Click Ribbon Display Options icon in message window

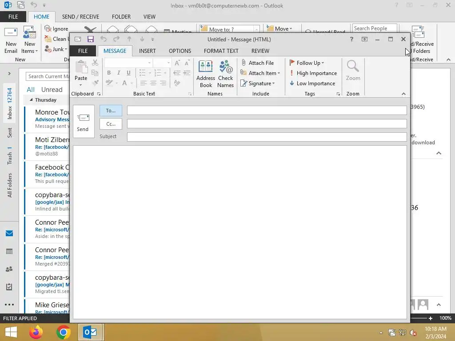(x=364, y=39)
